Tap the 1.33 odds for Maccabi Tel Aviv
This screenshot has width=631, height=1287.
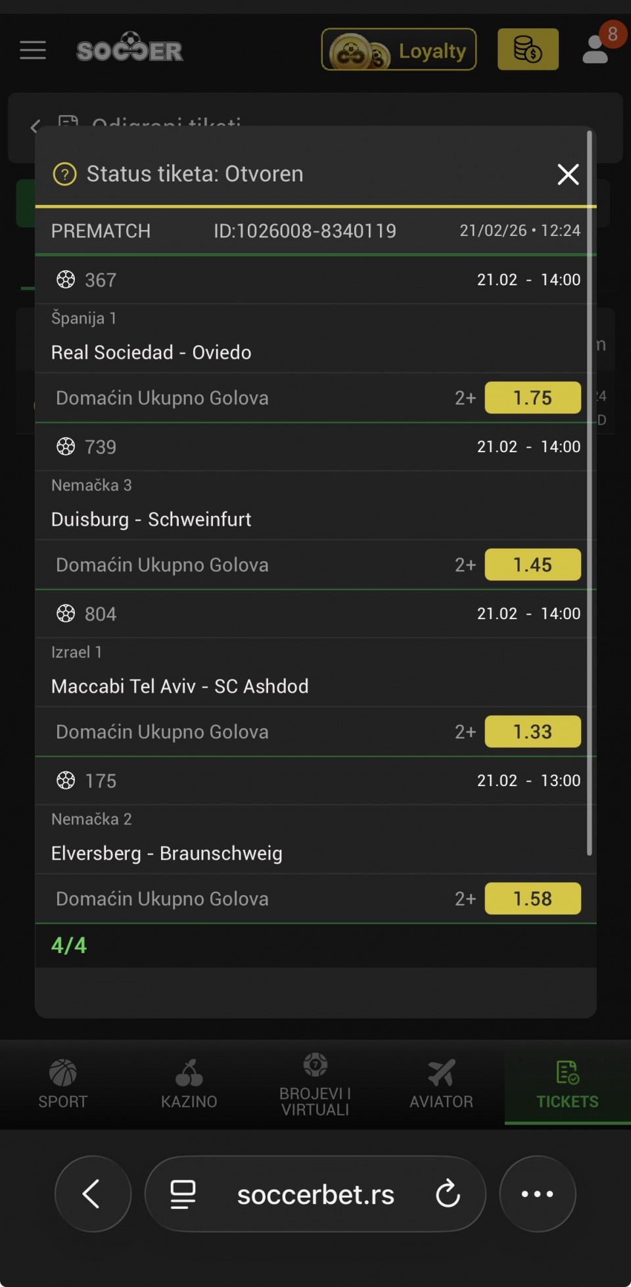(532, 732)
